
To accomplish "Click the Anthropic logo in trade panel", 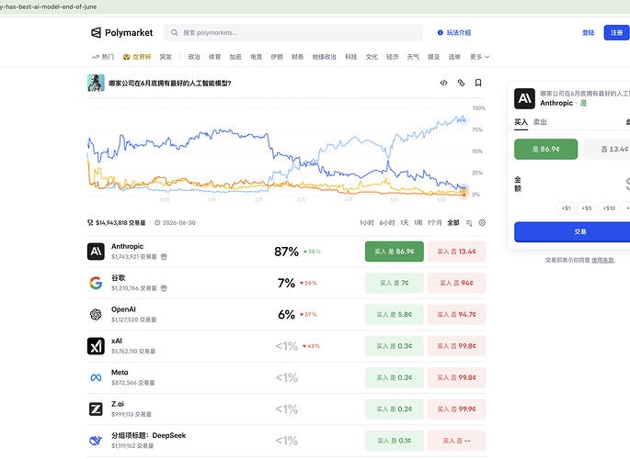I will [x=524, y=98].
